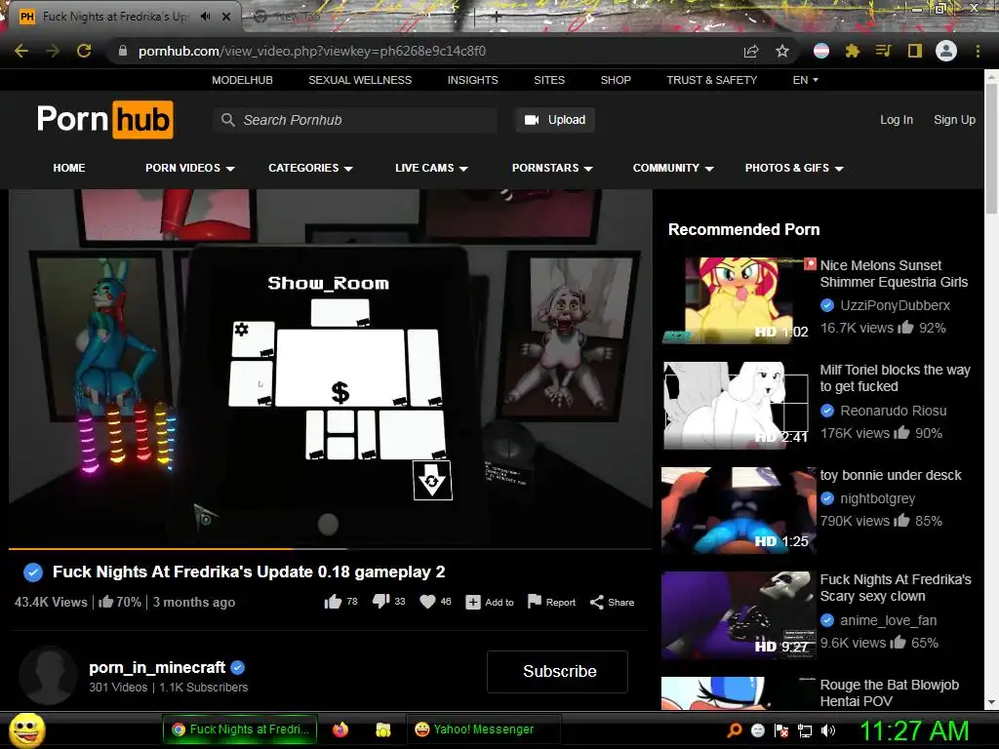Subscribe to the channel
Screen dimensions: 999x749
[557, 671]
